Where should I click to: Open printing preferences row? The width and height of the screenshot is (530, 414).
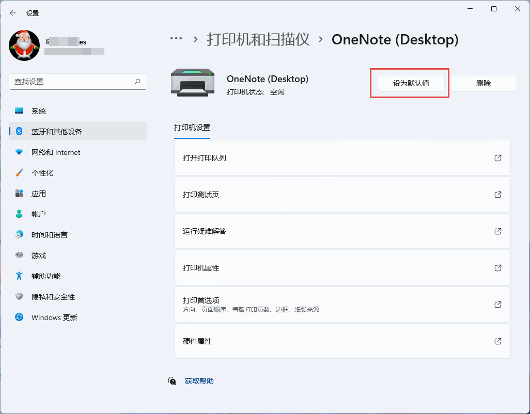click(x=342, y=304)
